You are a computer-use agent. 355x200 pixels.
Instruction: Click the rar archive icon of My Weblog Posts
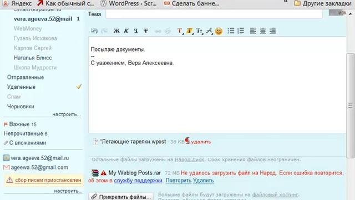pyautogui.click(x=95, y=173)
